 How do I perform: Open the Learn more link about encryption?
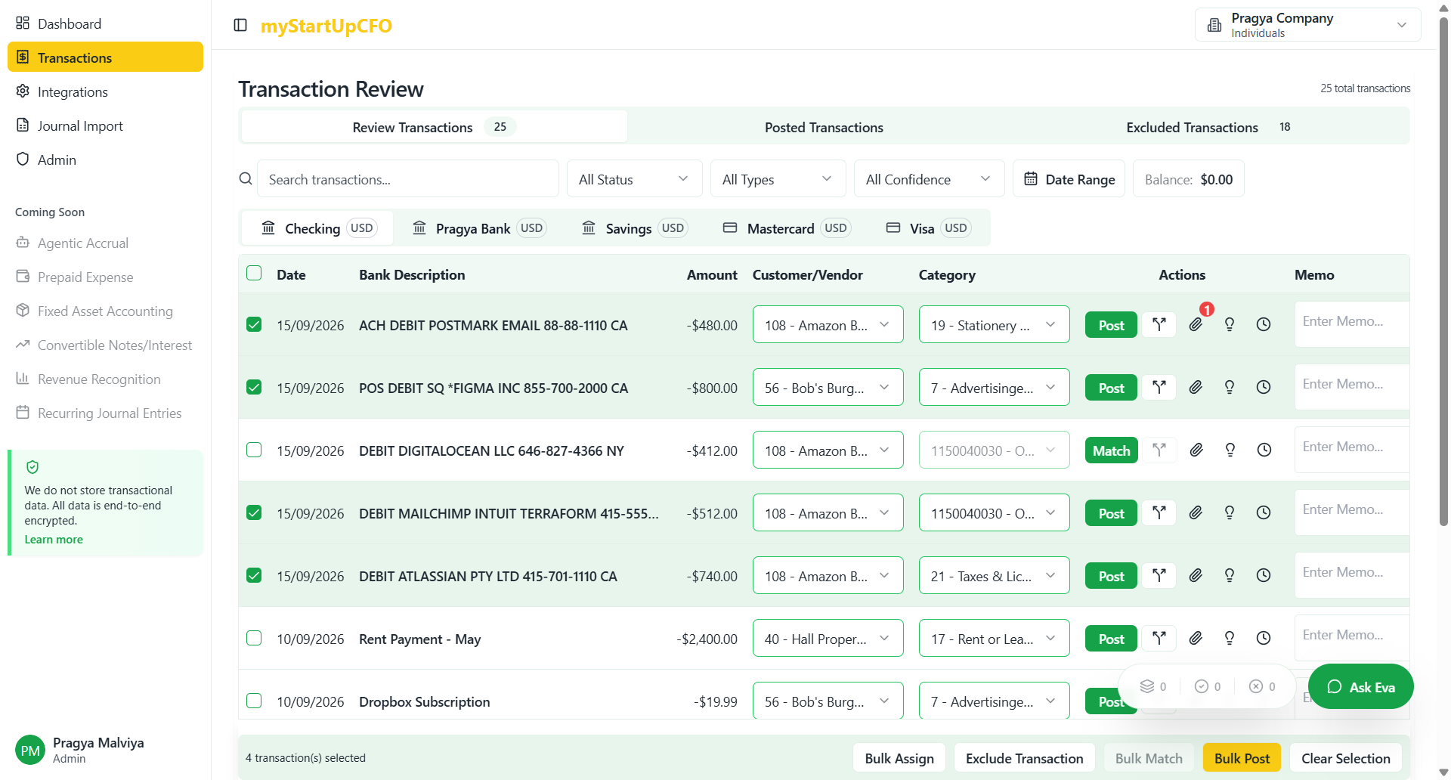53,539
